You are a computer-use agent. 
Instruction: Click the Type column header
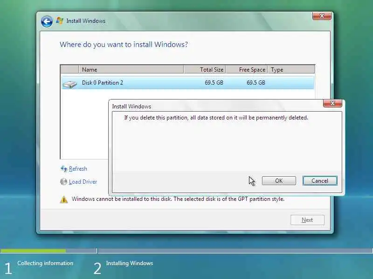click(x=291, y=69)
